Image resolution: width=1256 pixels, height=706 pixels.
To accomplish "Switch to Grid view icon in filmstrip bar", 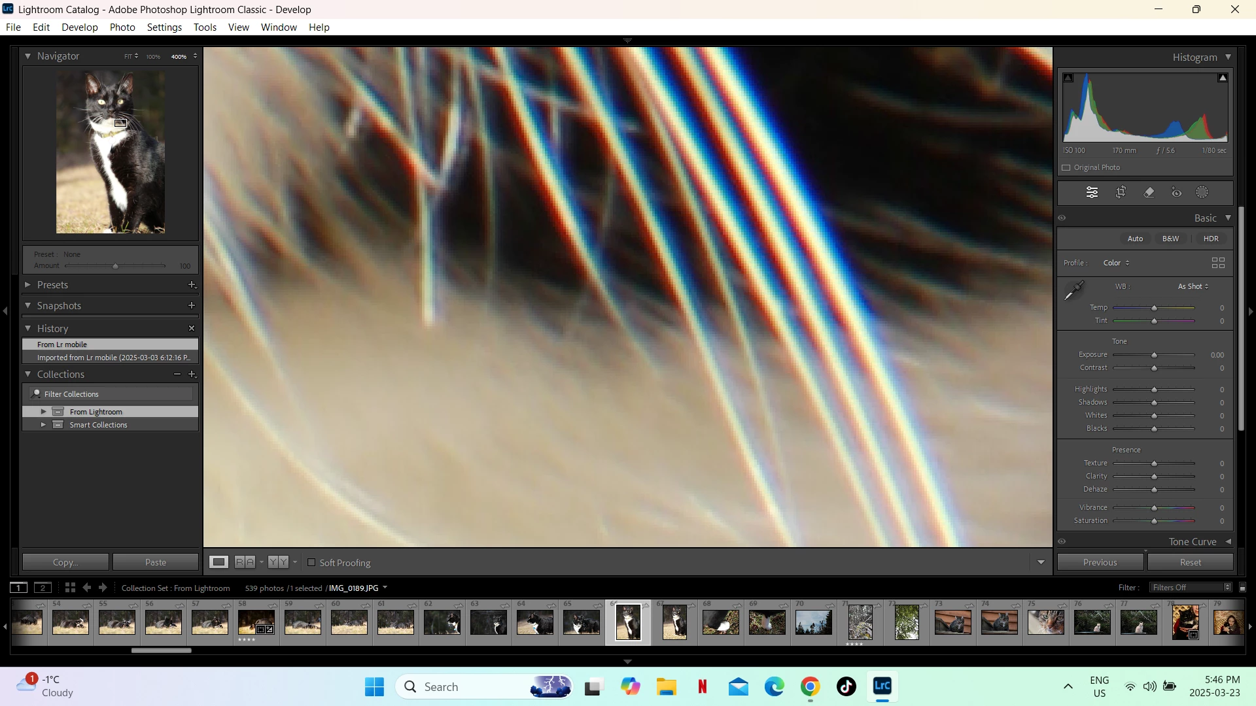I will click(70, 588).
